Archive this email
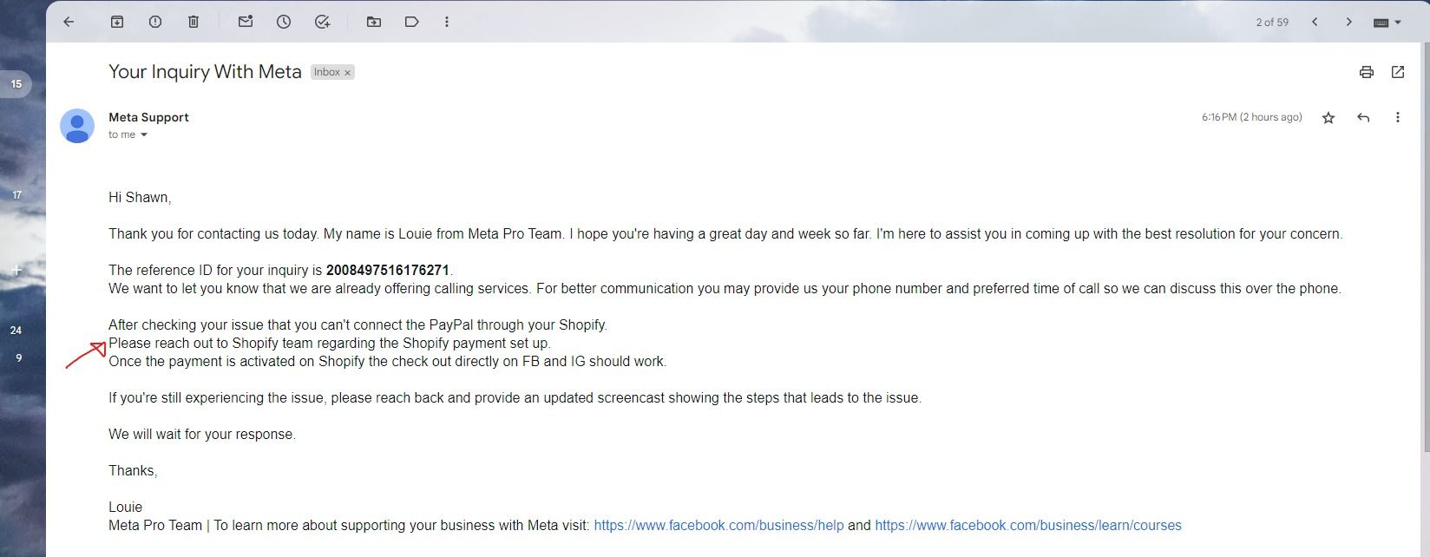The image size is (1430, 557). (x=117, y=22)
